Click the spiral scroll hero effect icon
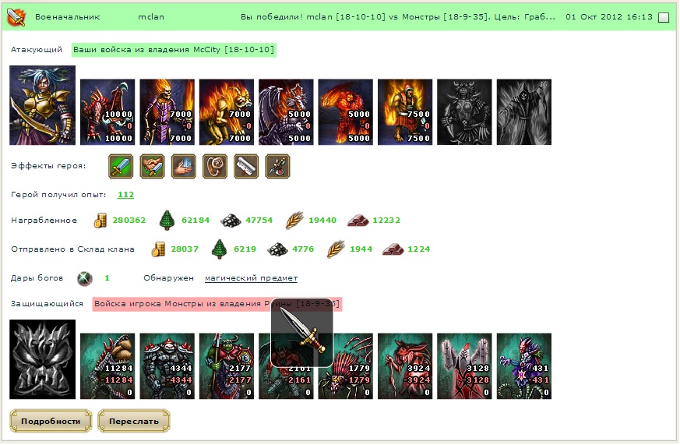Screen dimensions: 680x445 [215, 166]
